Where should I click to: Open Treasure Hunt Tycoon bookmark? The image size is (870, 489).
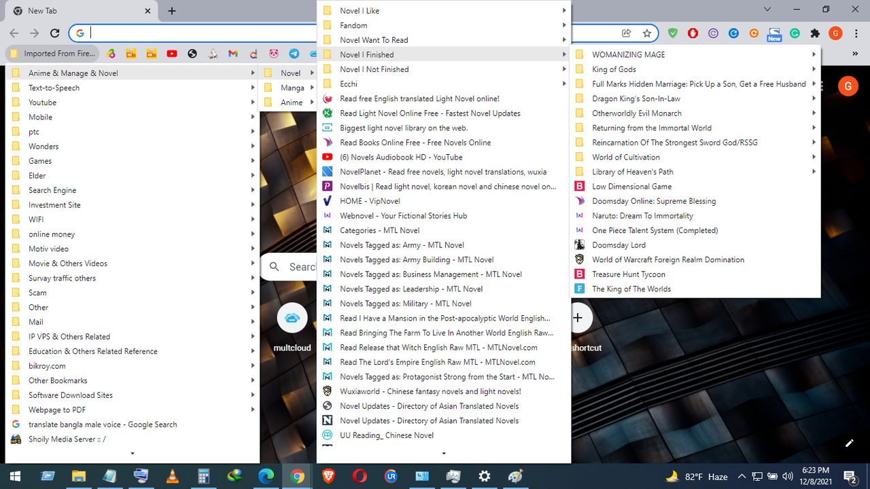[695, 274]
